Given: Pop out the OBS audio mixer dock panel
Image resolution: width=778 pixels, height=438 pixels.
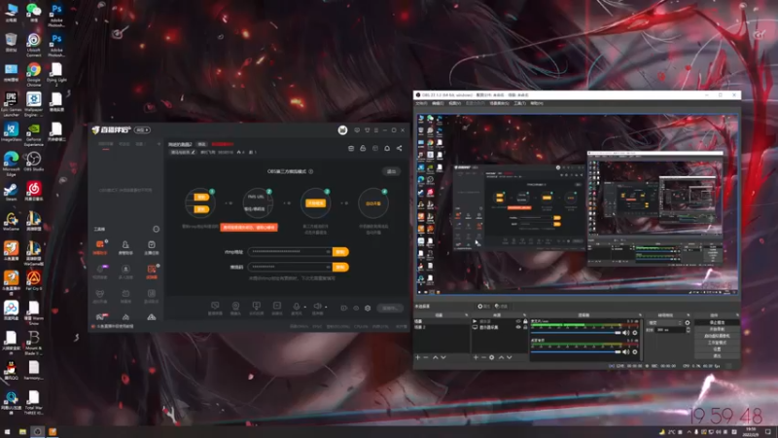Looking at the screenshot, I should pyautogui.click(x=640, y=315).
